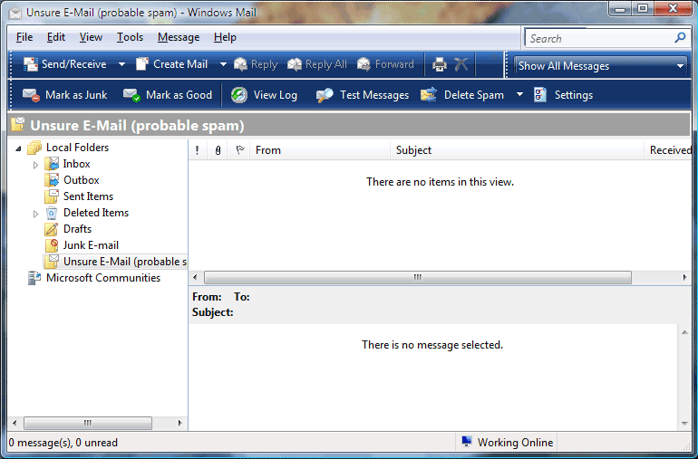Viewport: 698px width, 459px height.
Task: Close the Windows Mail window
Action: [x=673, y=8]
